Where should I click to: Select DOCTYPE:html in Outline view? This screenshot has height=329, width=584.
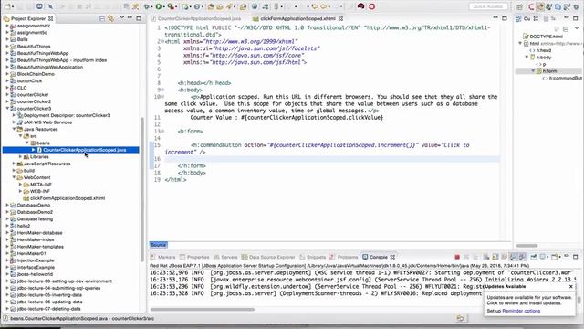click(546, 37)
